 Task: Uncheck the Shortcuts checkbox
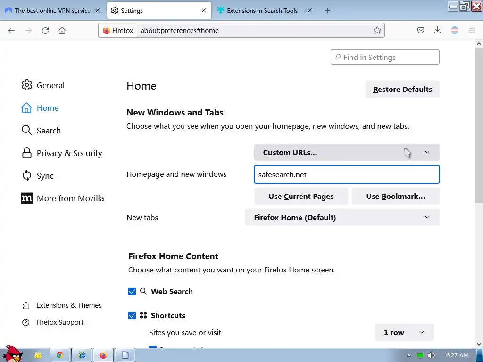pos(132,315)
